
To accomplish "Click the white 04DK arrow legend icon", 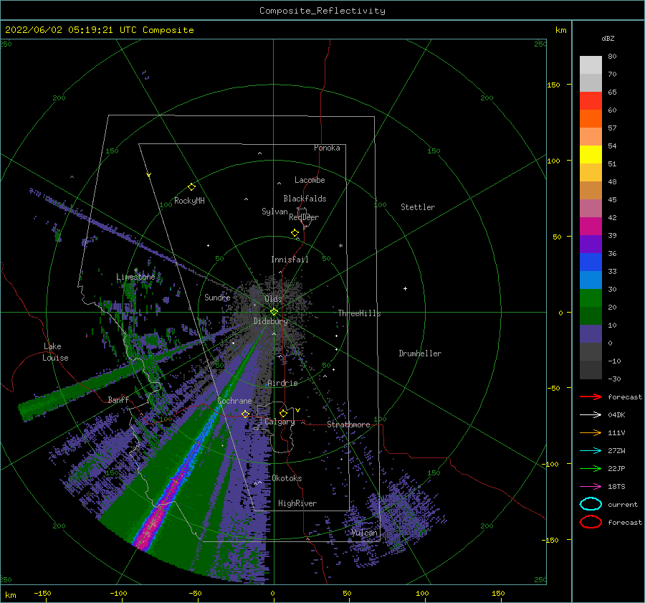I will tap(591, 415).
